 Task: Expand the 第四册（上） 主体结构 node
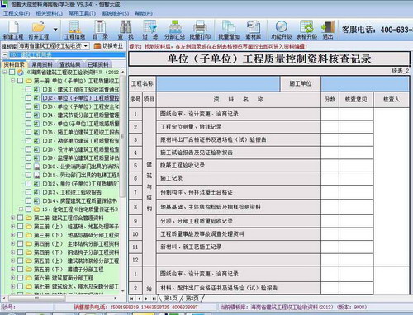coord(13,243)
